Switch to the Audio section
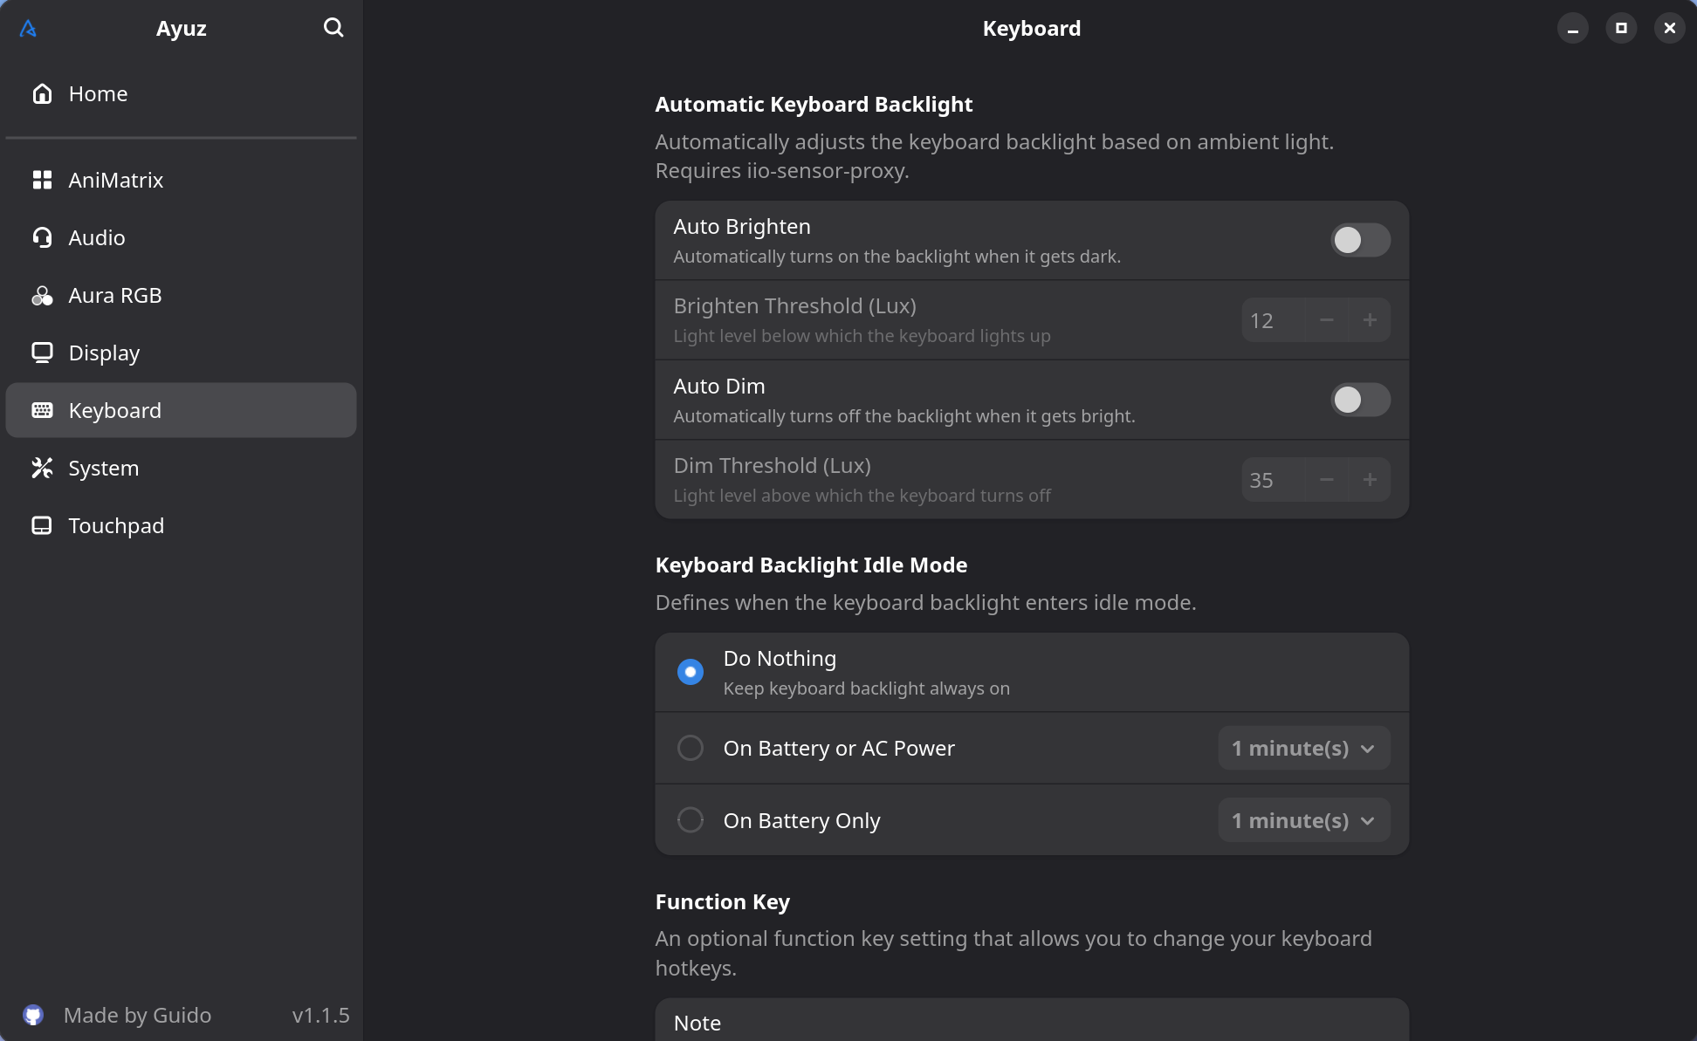 click(x=181, y=237)
